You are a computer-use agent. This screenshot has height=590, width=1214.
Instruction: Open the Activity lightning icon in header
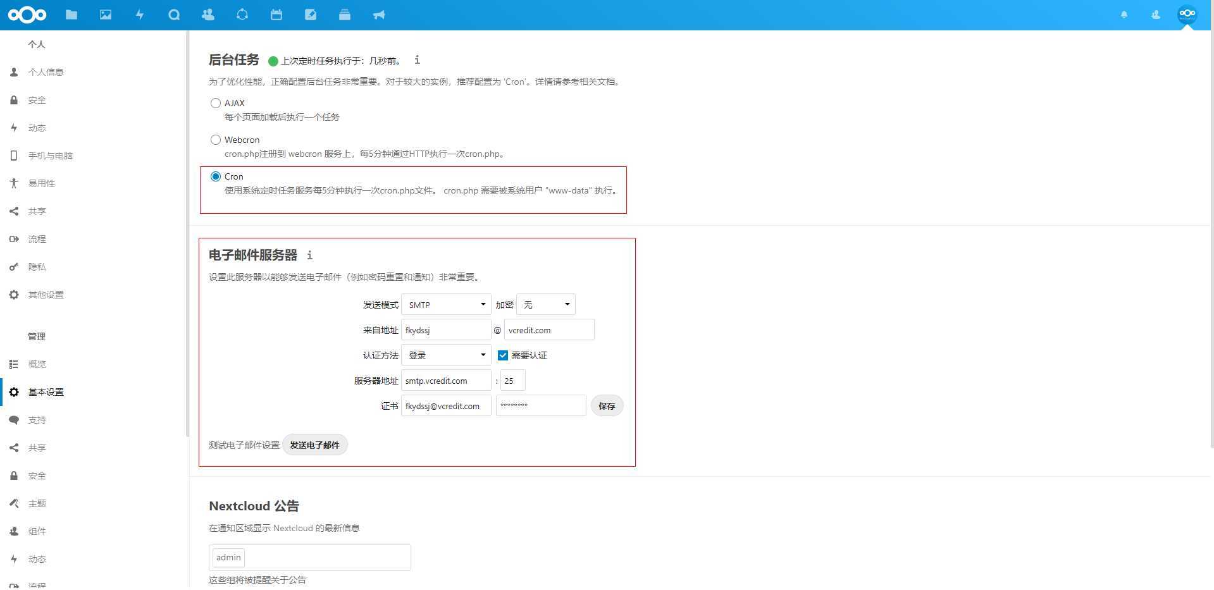pos(140,15)
